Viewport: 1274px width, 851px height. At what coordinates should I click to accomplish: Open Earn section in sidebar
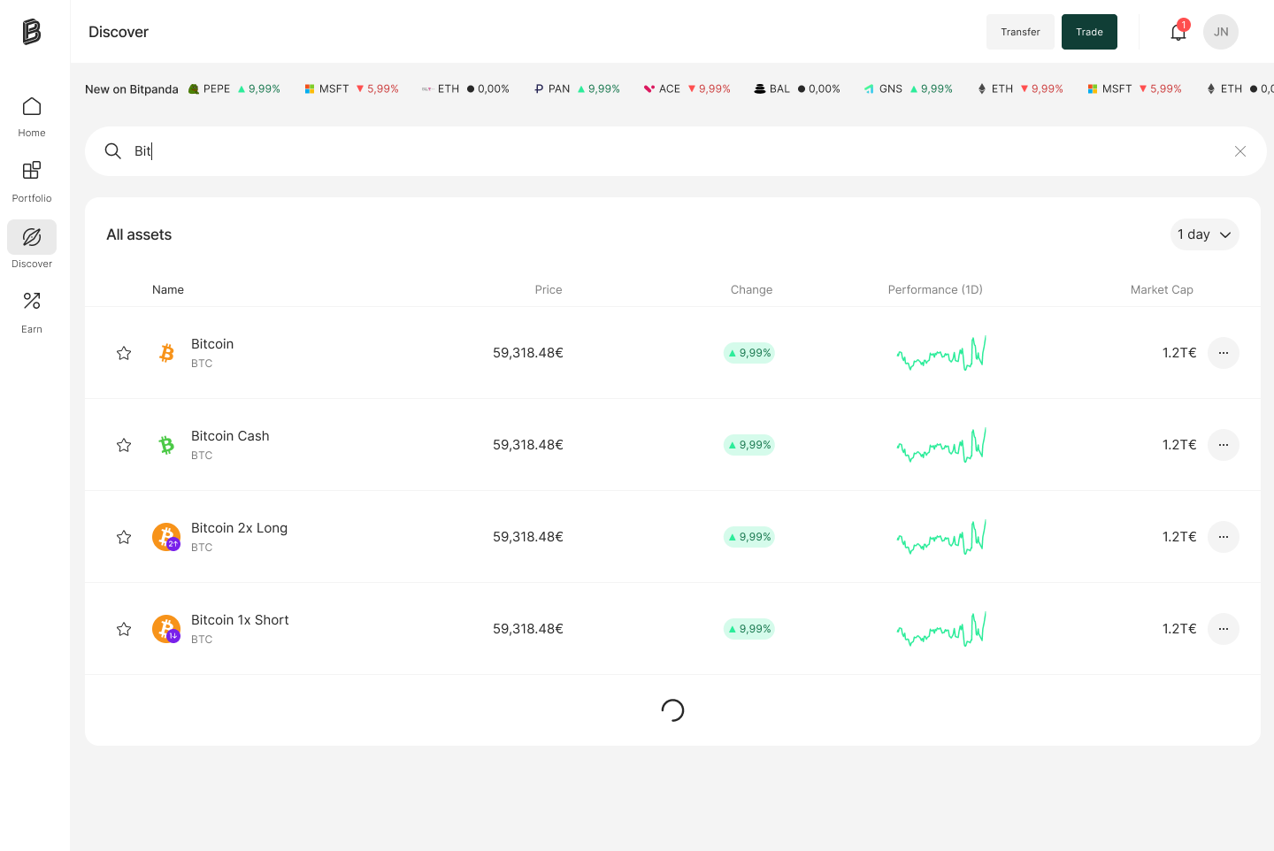coord(32,312)
